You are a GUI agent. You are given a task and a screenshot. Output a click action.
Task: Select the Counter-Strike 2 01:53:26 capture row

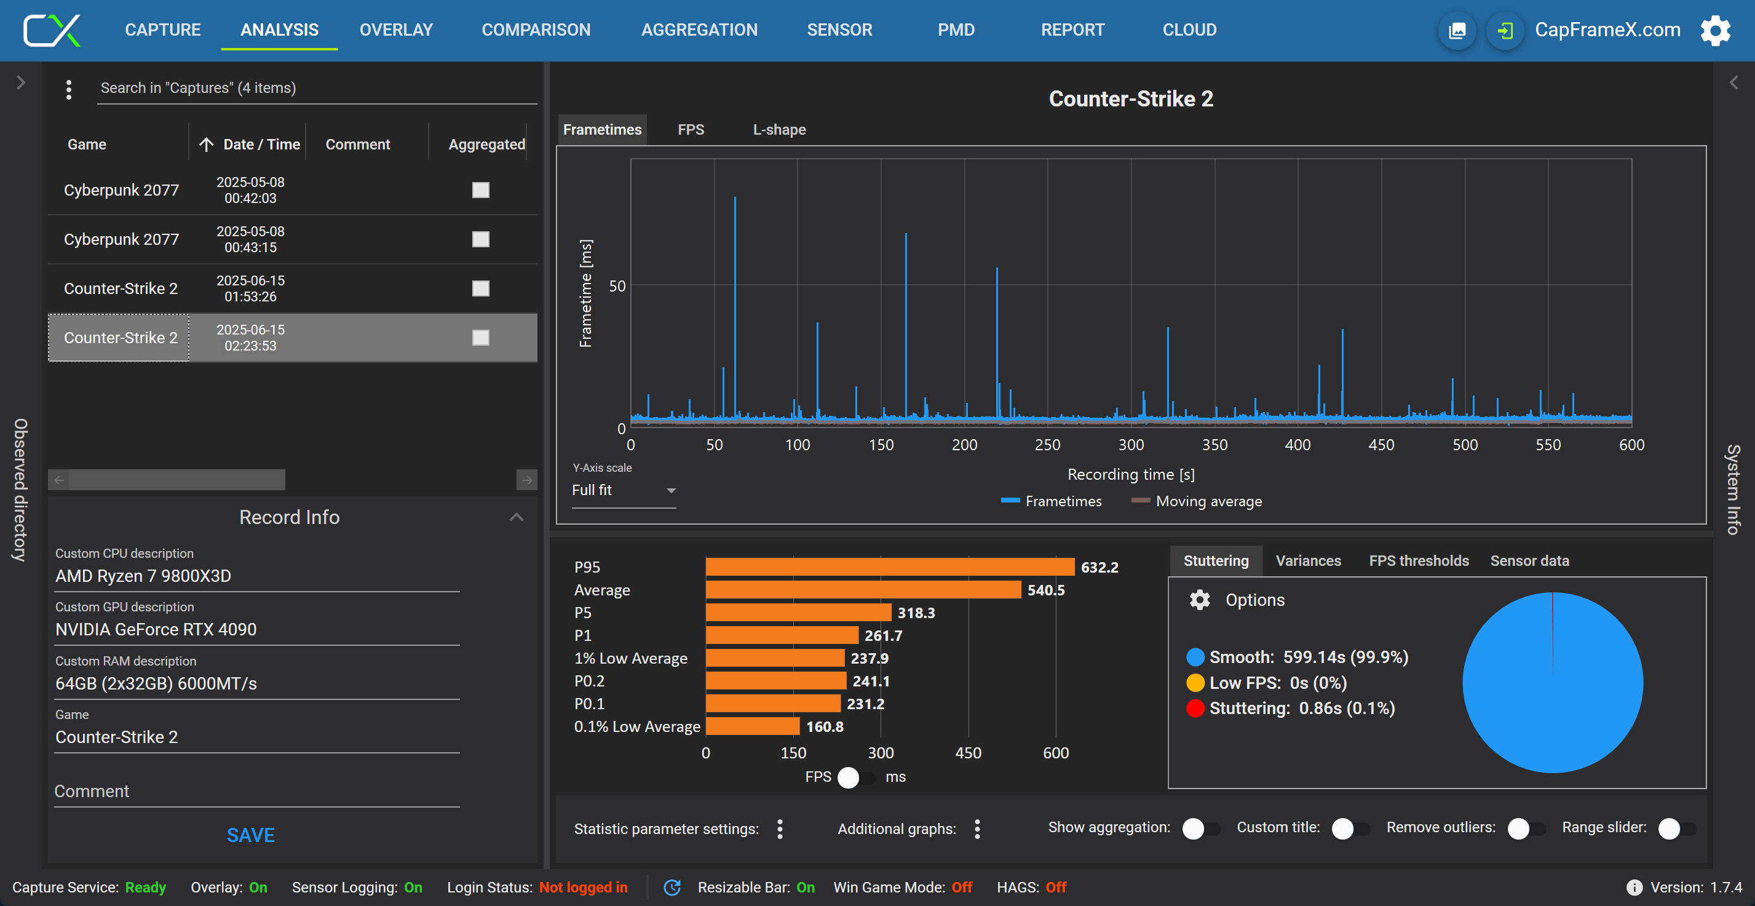292,288
